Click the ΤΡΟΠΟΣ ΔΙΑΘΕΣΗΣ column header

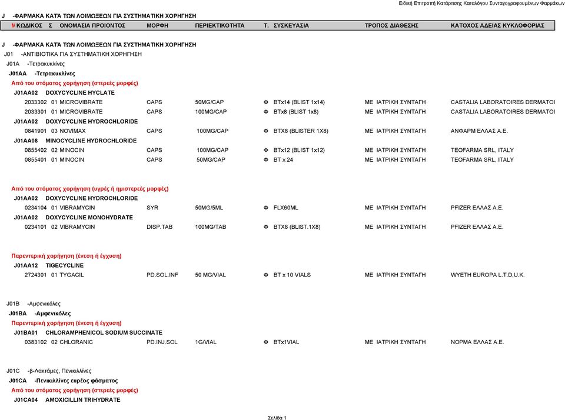(x=391, y=25)
